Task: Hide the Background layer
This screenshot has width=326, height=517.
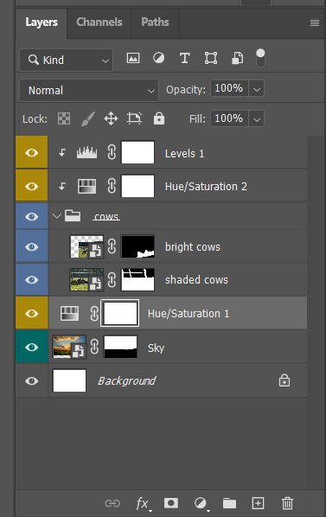Action: pyautogui.click(x=32, y=380)
